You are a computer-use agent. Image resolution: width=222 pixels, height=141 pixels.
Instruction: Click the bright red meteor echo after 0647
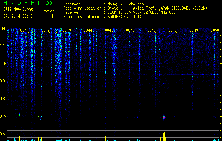point(164,117)
